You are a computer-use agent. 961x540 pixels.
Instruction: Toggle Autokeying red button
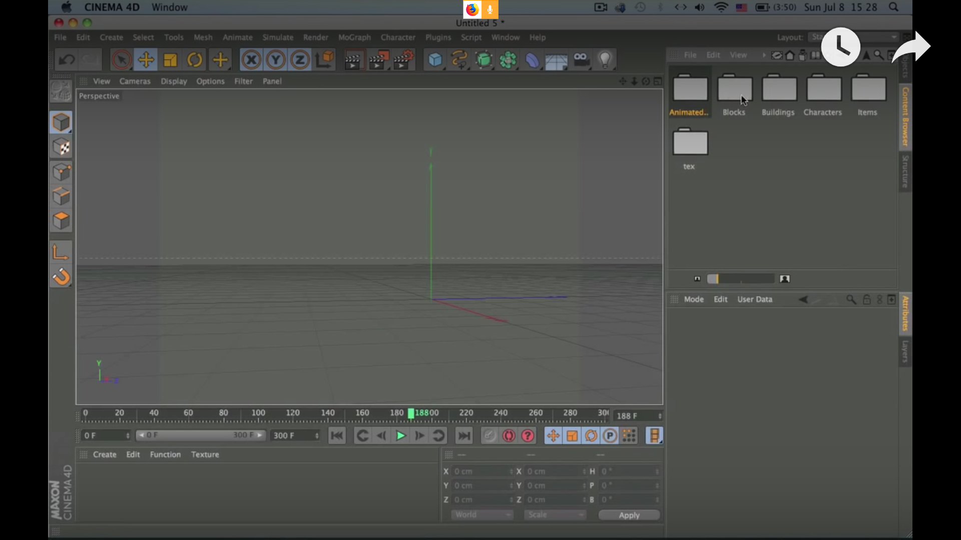point(509,436)
